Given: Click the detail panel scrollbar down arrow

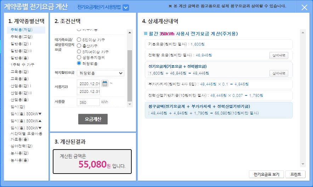Looking at the screenshot, I should point(303,164).
